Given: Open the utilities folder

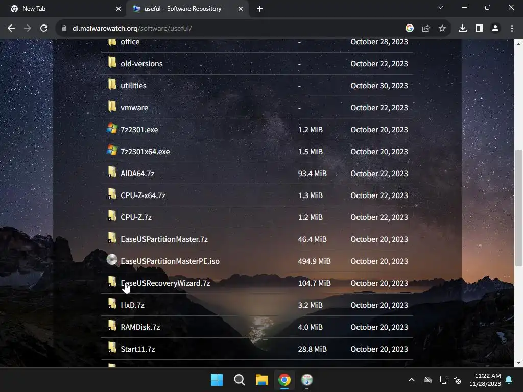Looking at the screenshot, I should [133, 86].
